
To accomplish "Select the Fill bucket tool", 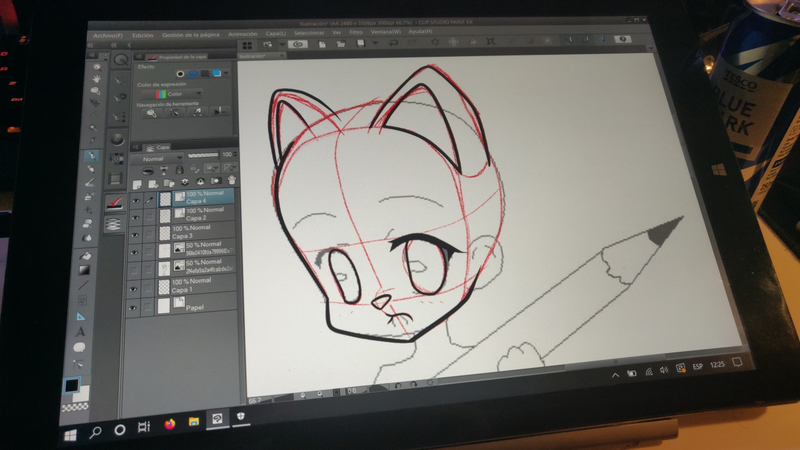I will [x=86, y=256].
